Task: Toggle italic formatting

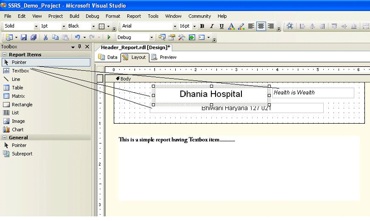Action: pyautogui.click(x=212, y=26)
